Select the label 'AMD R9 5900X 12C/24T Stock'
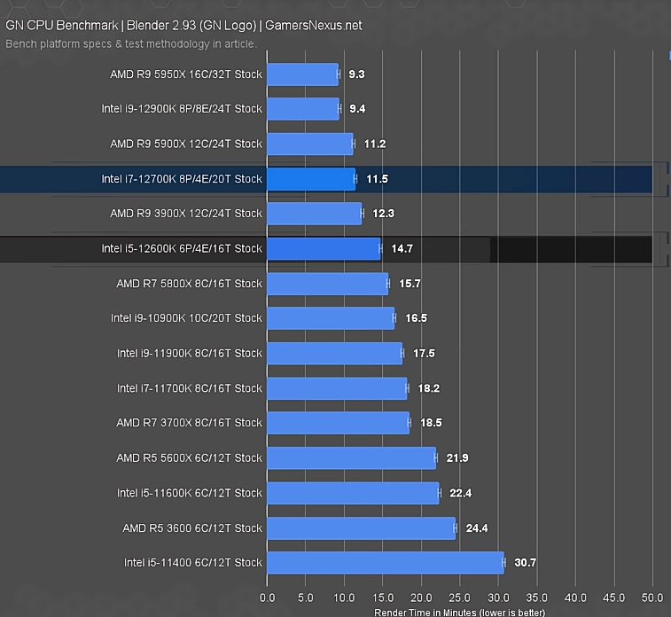 (x=186, y=144)
